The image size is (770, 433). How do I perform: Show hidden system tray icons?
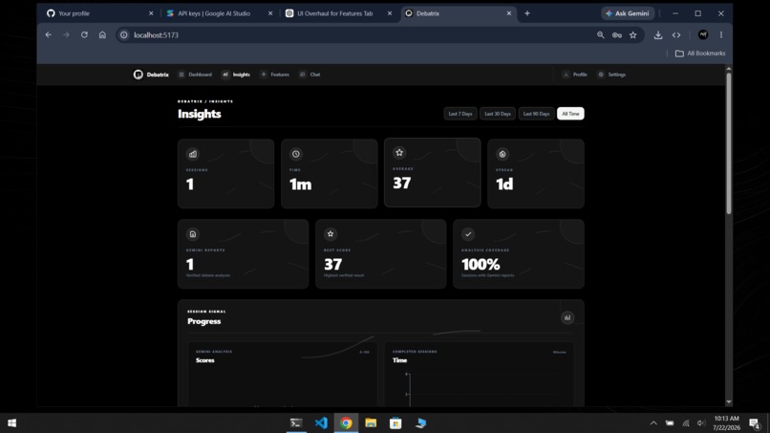click(653, 423)
